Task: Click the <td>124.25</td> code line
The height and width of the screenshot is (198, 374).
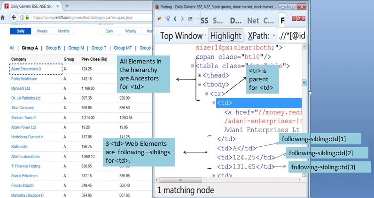Action: tap(246, 158)
